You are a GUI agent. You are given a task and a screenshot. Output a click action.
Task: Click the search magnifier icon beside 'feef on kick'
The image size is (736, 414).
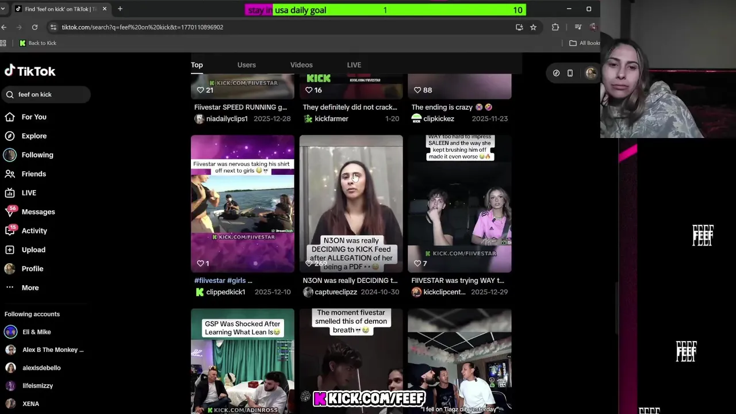click(x=10, y=94)
